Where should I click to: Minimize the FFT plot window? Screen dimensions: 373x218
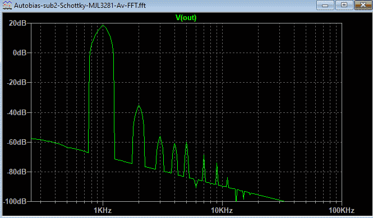click(325, 5)
